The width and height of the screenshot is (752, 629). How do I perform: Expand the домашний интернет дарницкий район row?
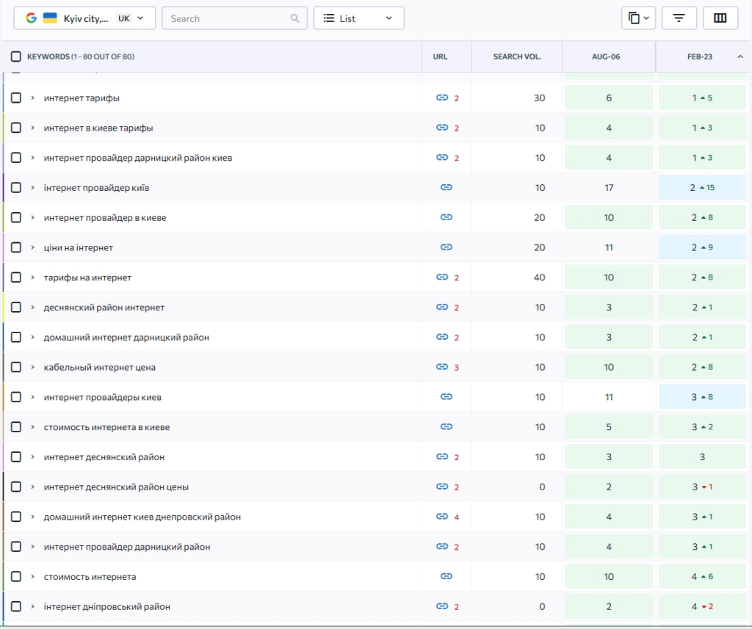(32, 337)
